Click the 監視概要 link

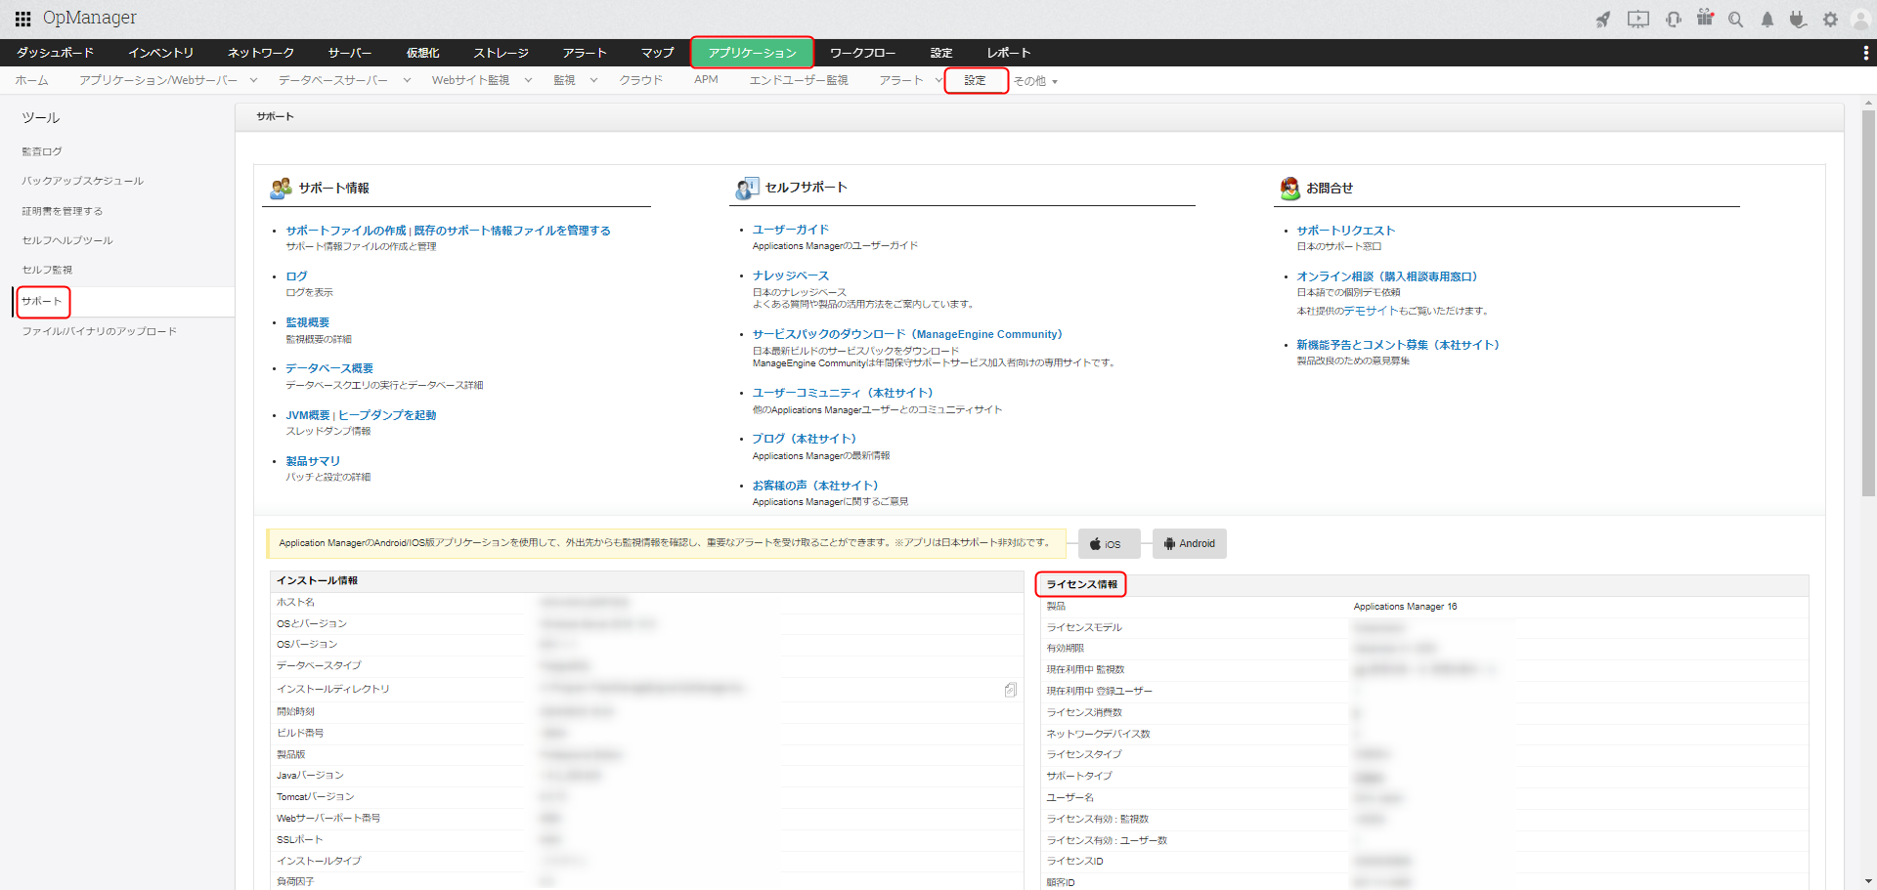pos(308,322)
